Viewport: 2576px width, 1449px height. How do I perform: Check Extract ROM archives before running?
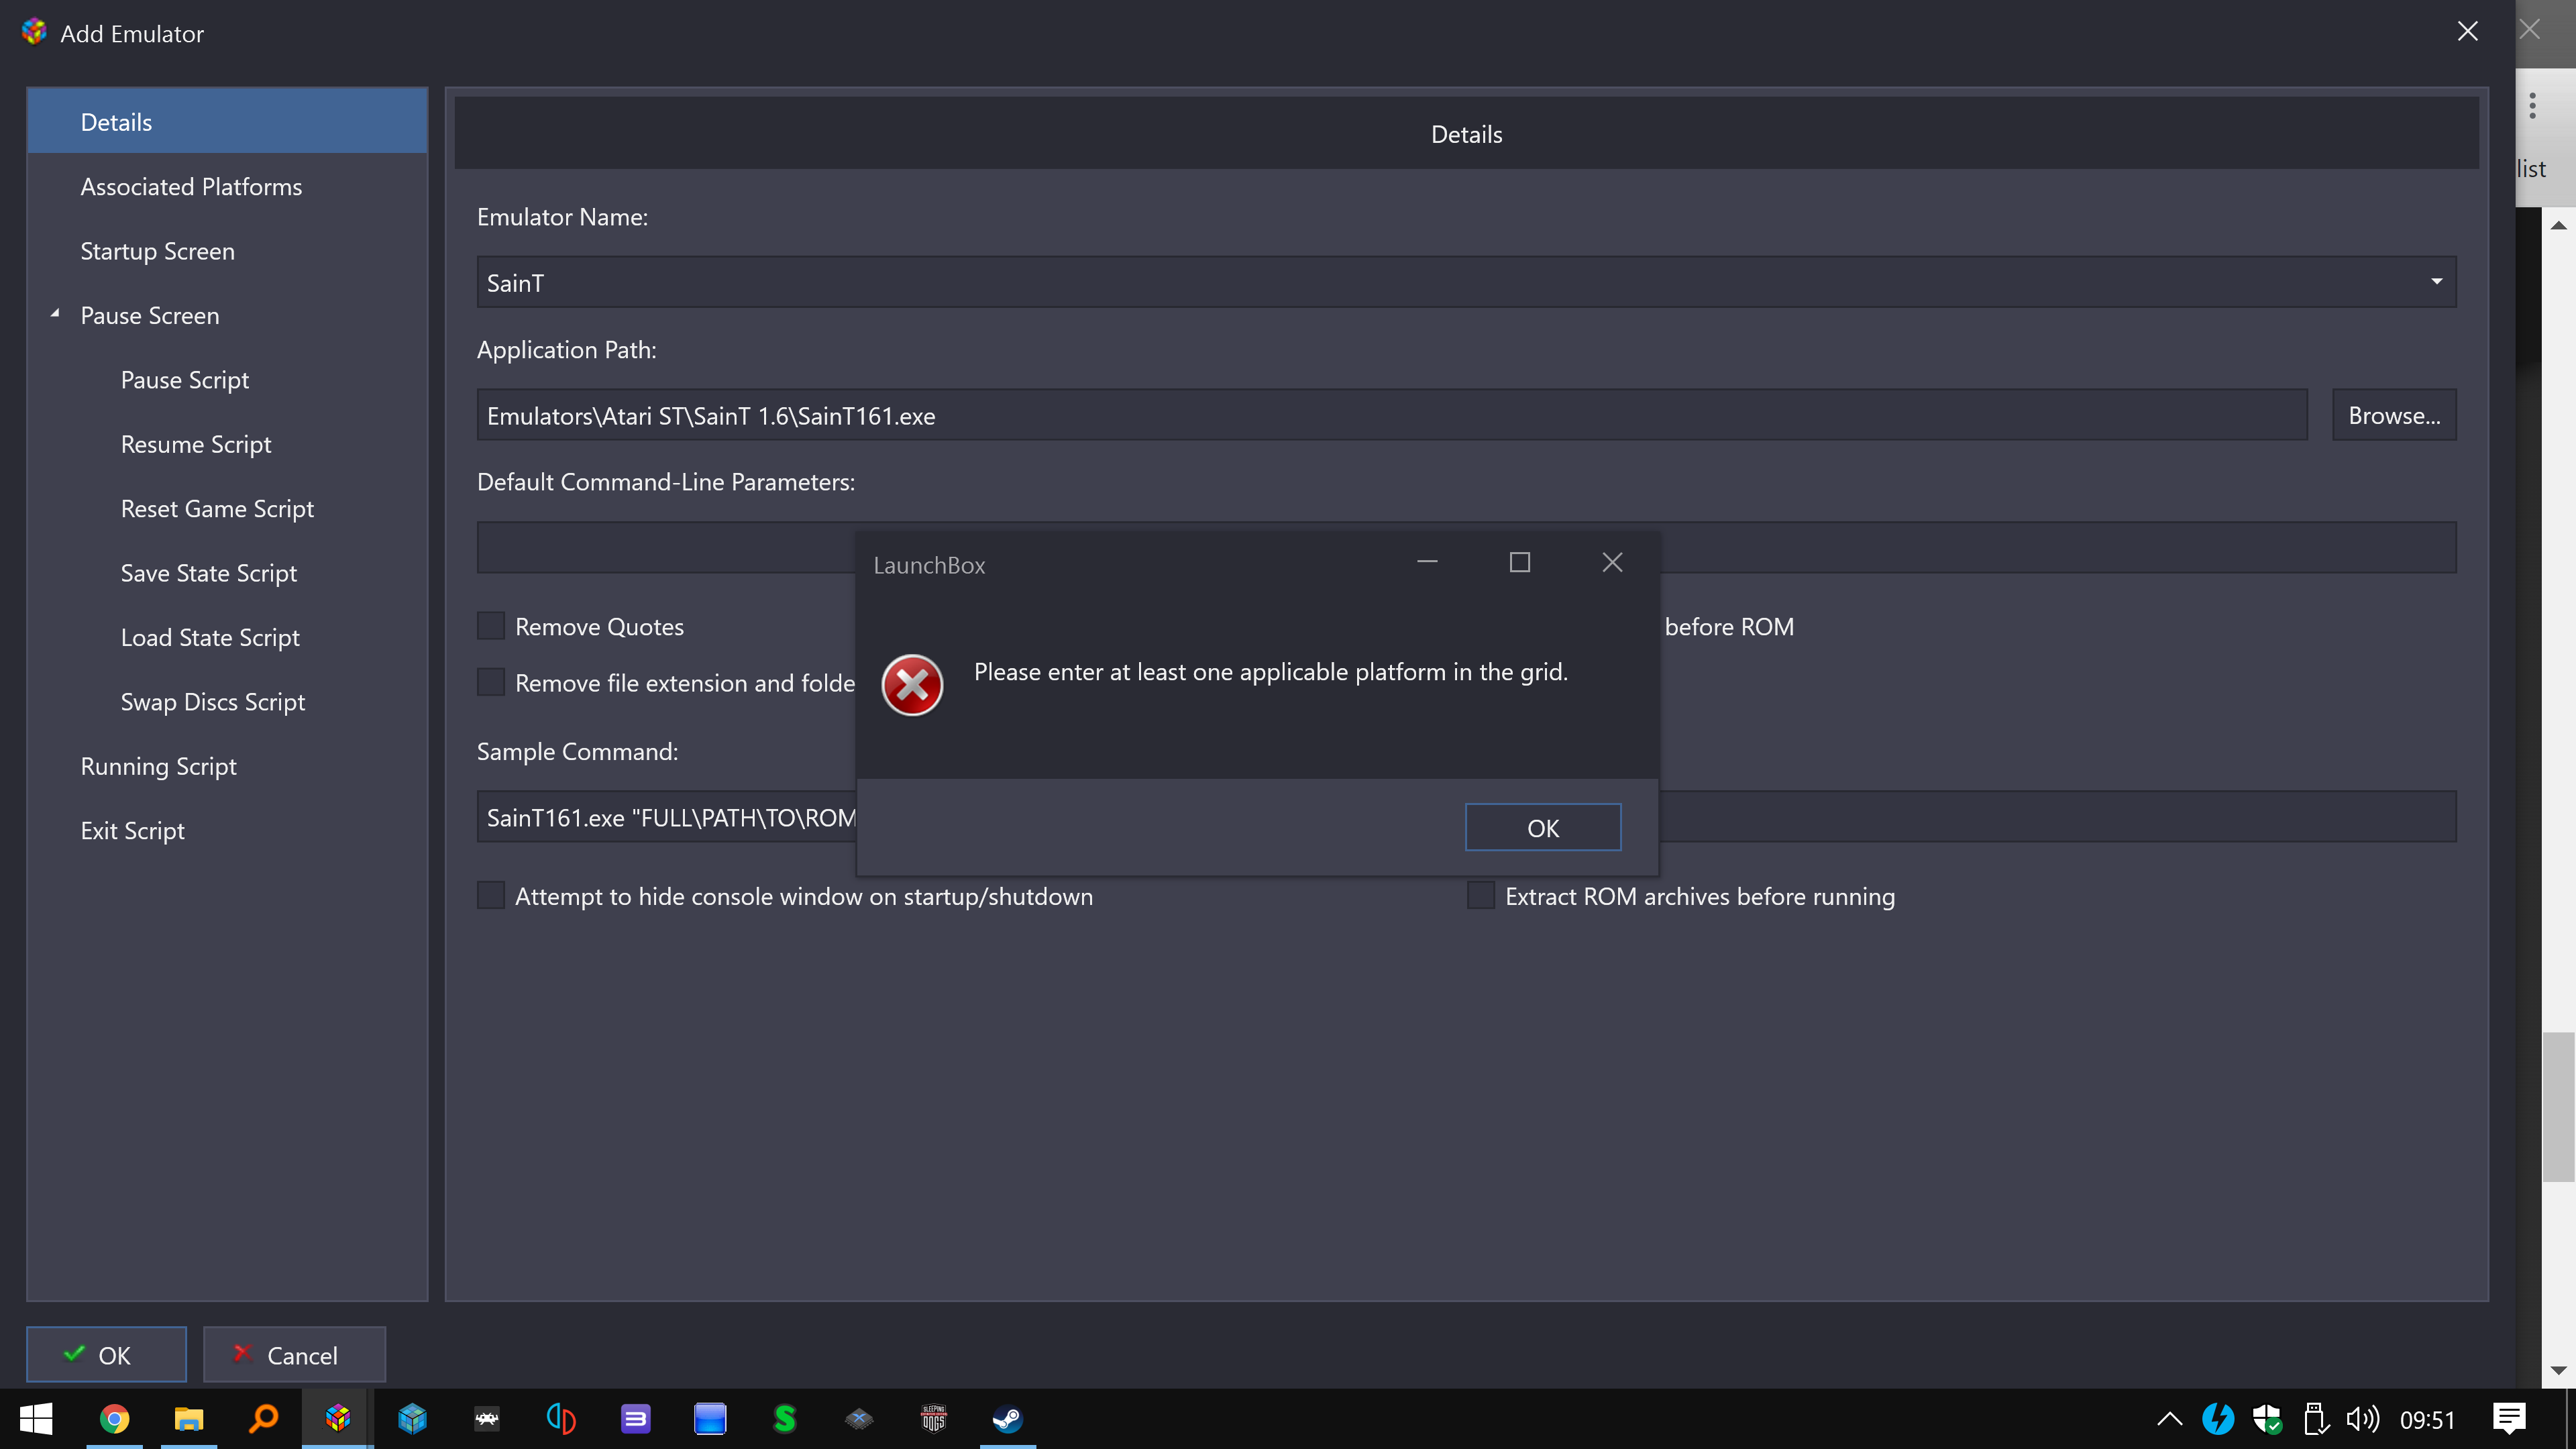pos(1481,895)
